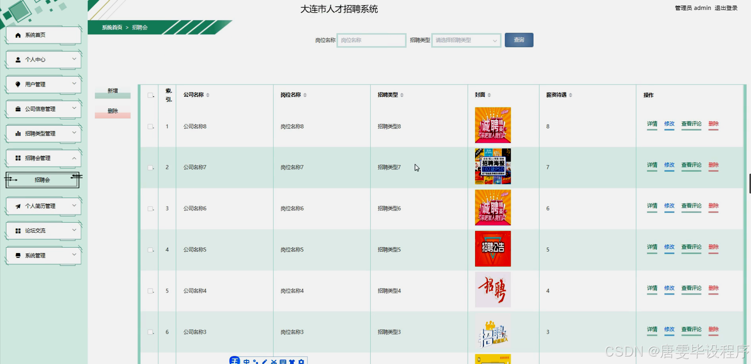This screenshot has height=364, width=751.
Task: Click the keyboard icon in input toolbar
Action: [283, 362]
